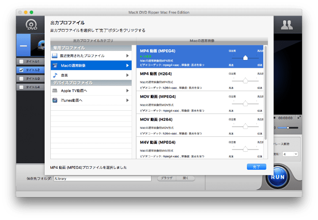Click the MOV (MPEG4) quality slider
Image resolution: width=318 pixels, height=220 pixels.
(245, 104)
